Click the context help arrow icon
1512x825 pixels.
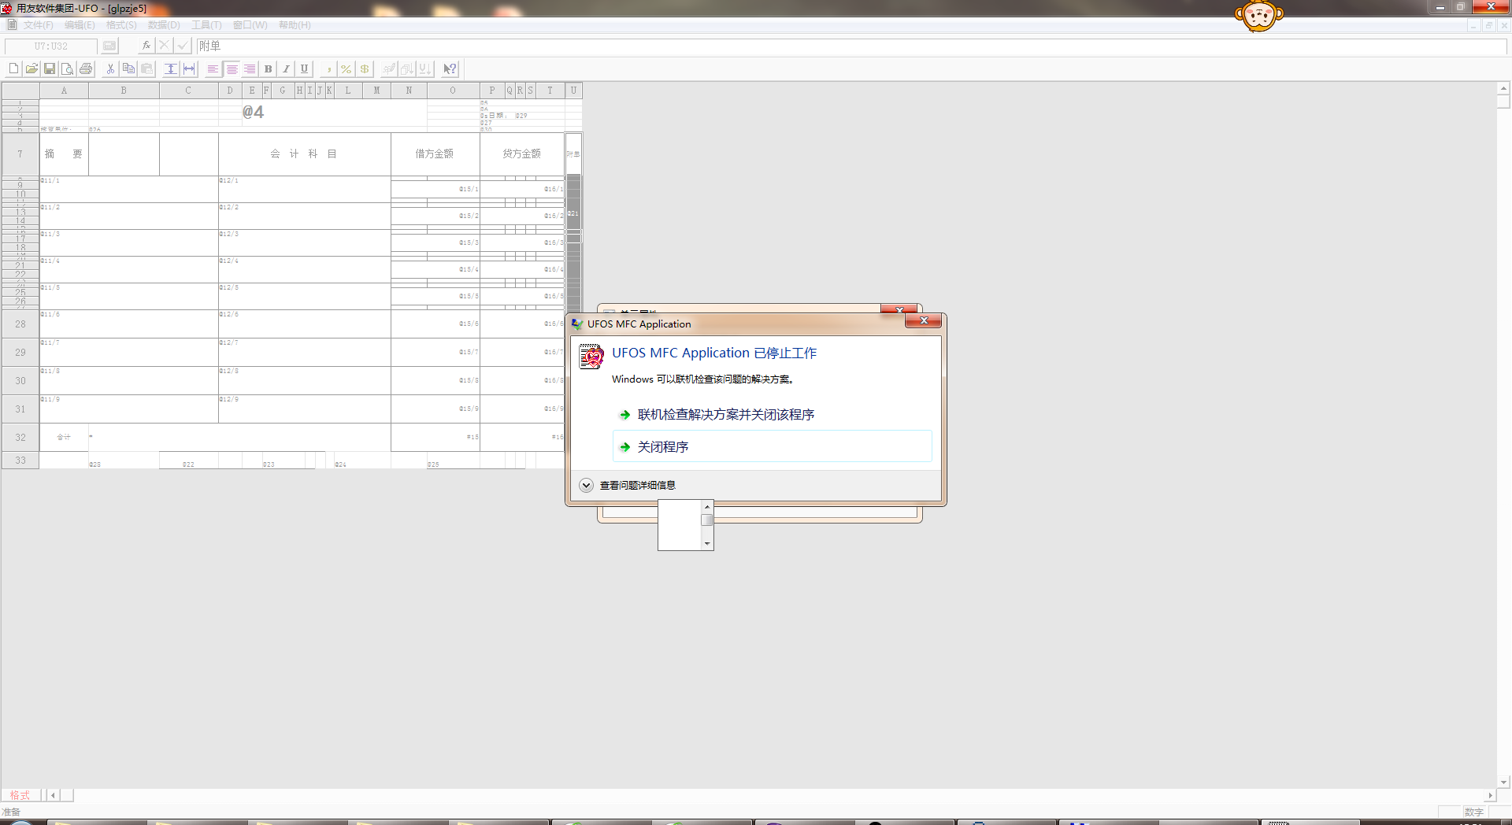tap(450, 69)
